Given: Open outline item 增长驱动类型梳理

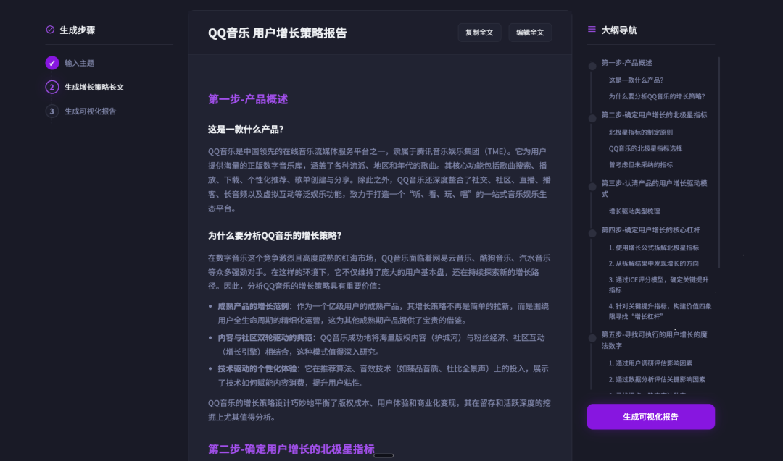Looking at the screenshot, I should [634, 211].
